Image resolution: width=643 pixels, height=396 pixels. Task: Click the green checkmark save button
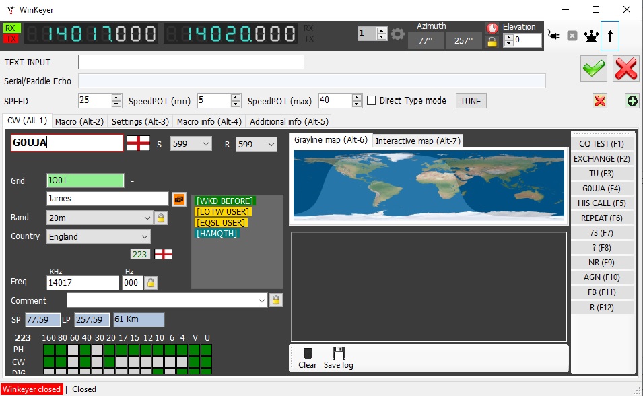(x=593, y=69)
